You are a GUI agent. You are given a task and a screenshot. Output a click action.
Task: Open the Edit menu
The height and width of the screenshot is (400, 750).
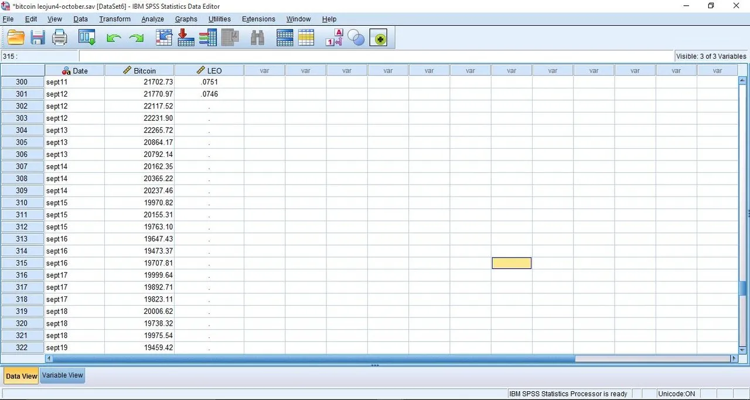(x=31, y=19)
